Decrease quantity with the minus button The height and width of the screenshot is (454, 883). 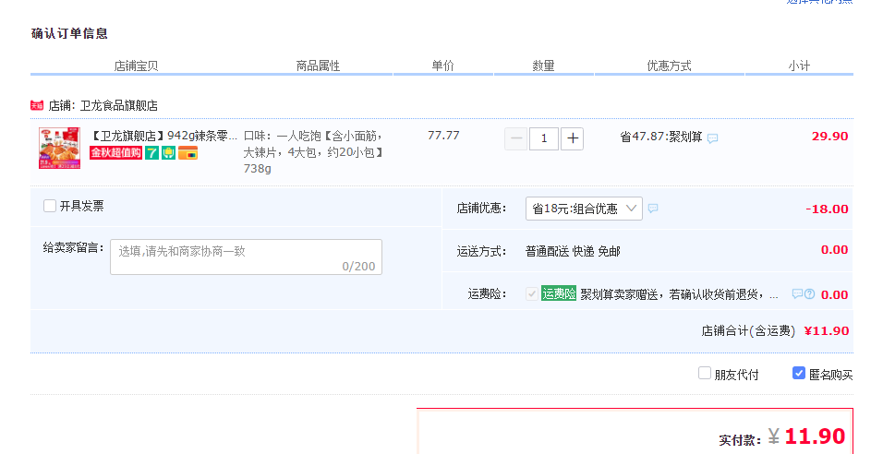[x=515, y=138]
